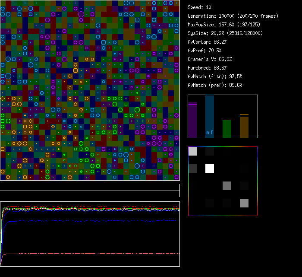The width and height of the screenshot is (302, 277).
Task: Select the Generation counter text
Action: coord(233,16)
